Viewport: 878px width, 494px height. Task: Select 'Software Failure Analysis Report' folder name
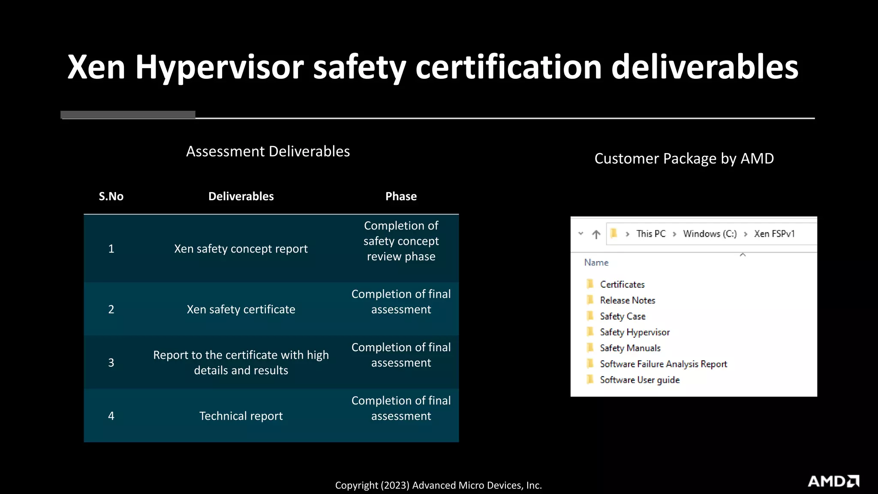664,364
